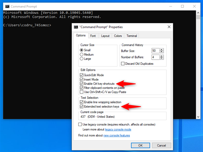The width and height of the screenshot is (203, 152).
Task: Switch to the Options tab
Action: (81, 36)
